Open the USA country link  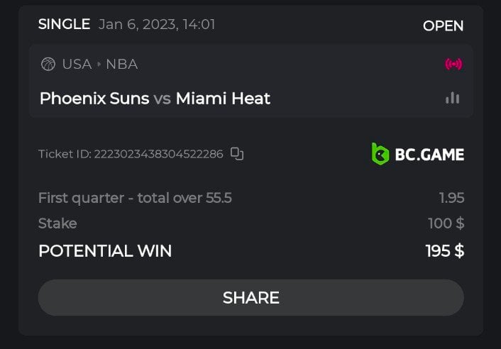(x=77, y=65)
